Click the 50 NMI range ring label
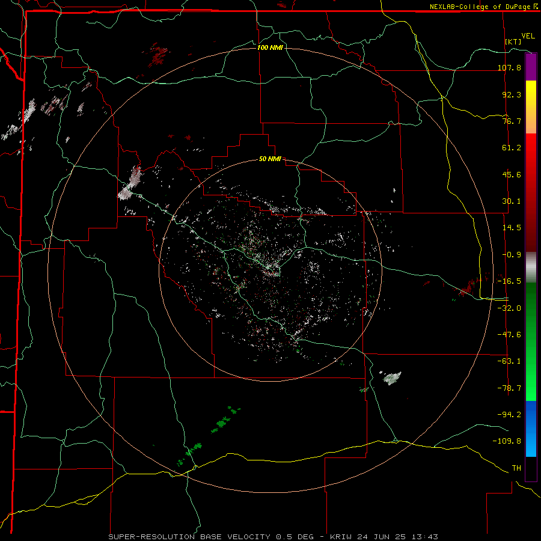The image size is (541, 541). [270, 159]
